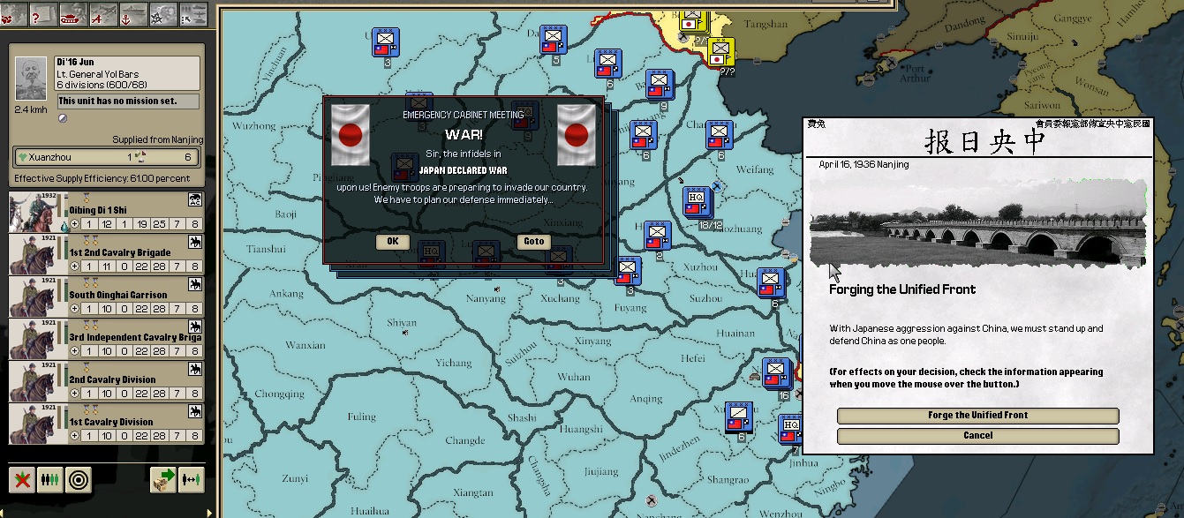Click the small round status icon under leader info
The image size is (1184, 518).
point(63,118)
